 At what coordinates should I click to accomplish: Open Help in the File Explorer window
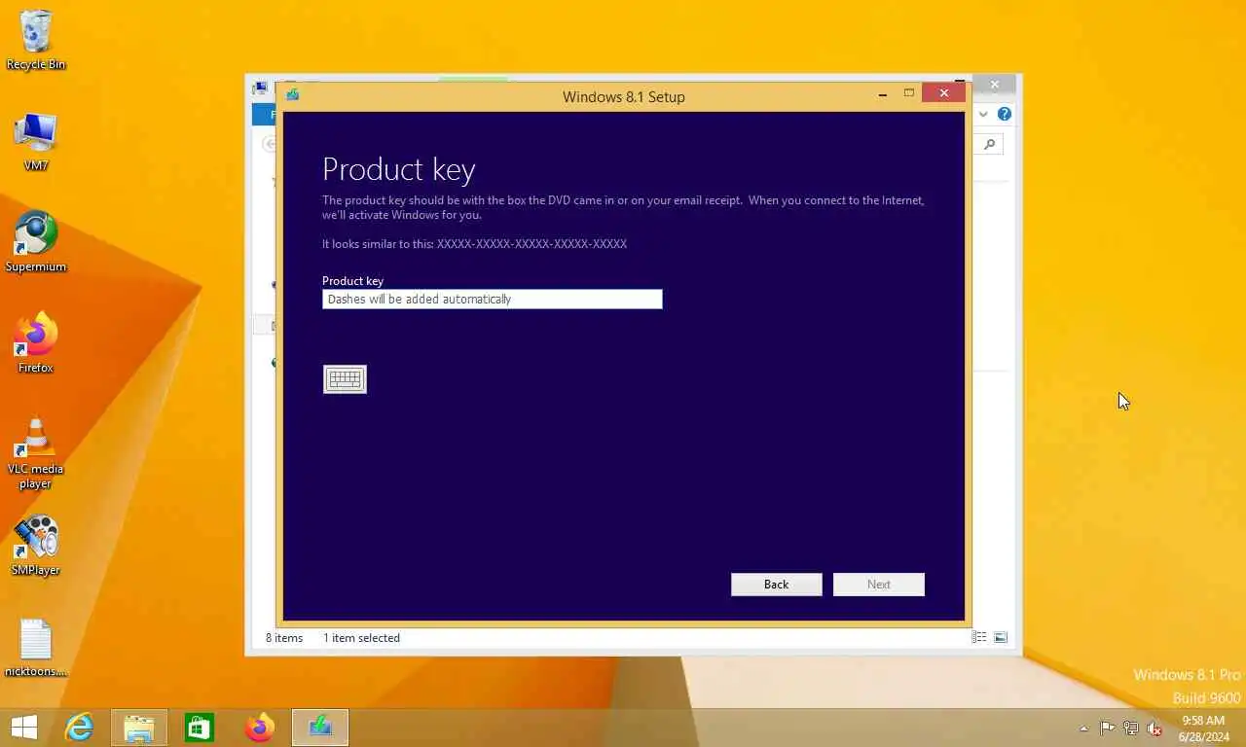[1005, 114]
